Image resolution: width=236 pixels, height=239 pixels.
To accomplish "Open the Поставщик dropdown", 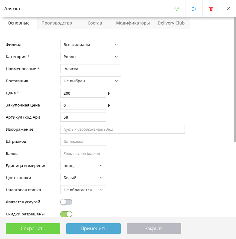I will (x=90, y=81).
